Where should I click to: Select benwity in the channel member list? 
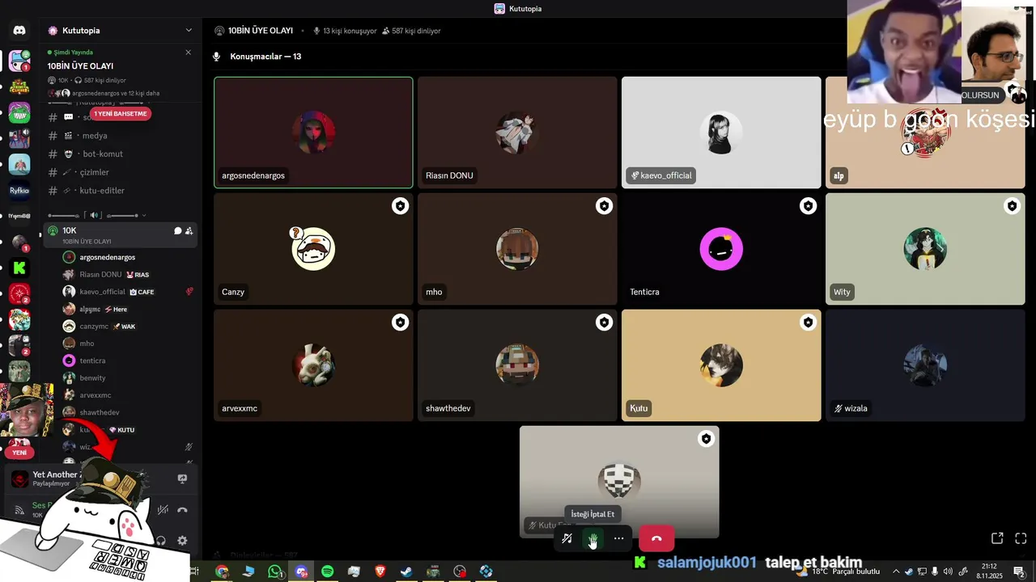click(128, 378)
